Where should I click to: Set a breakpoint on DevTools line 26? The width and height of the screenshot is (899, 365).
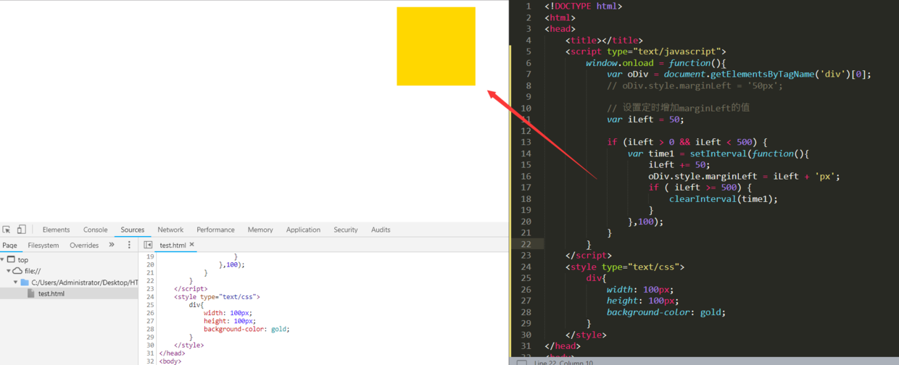pyautogui.click(x=150, y=313)
